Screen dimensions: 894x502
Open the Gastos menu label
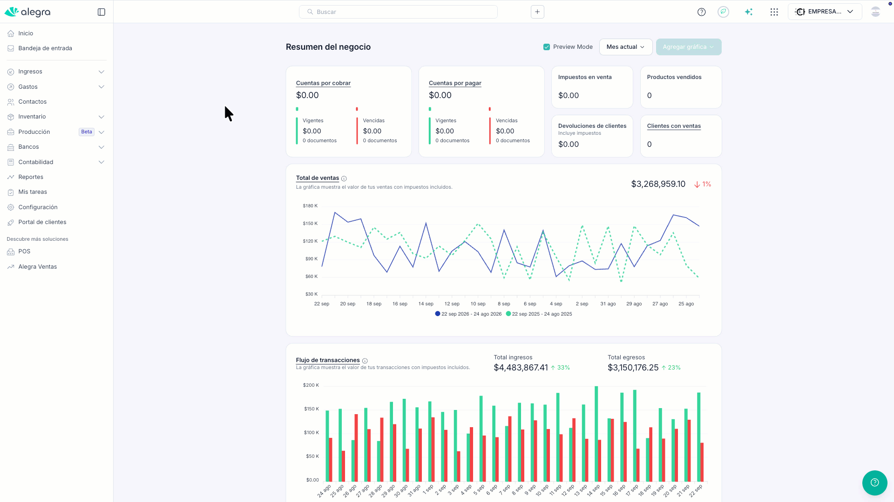point(28,87)
